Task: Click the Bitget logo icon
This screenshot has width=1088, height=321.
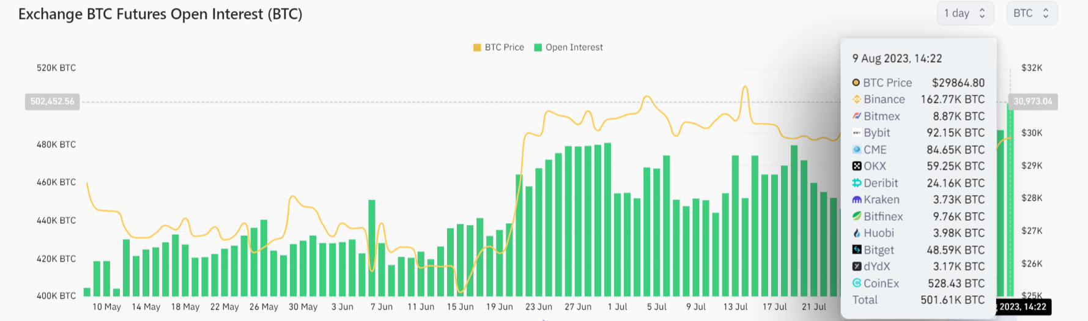Action: [857, 250]
